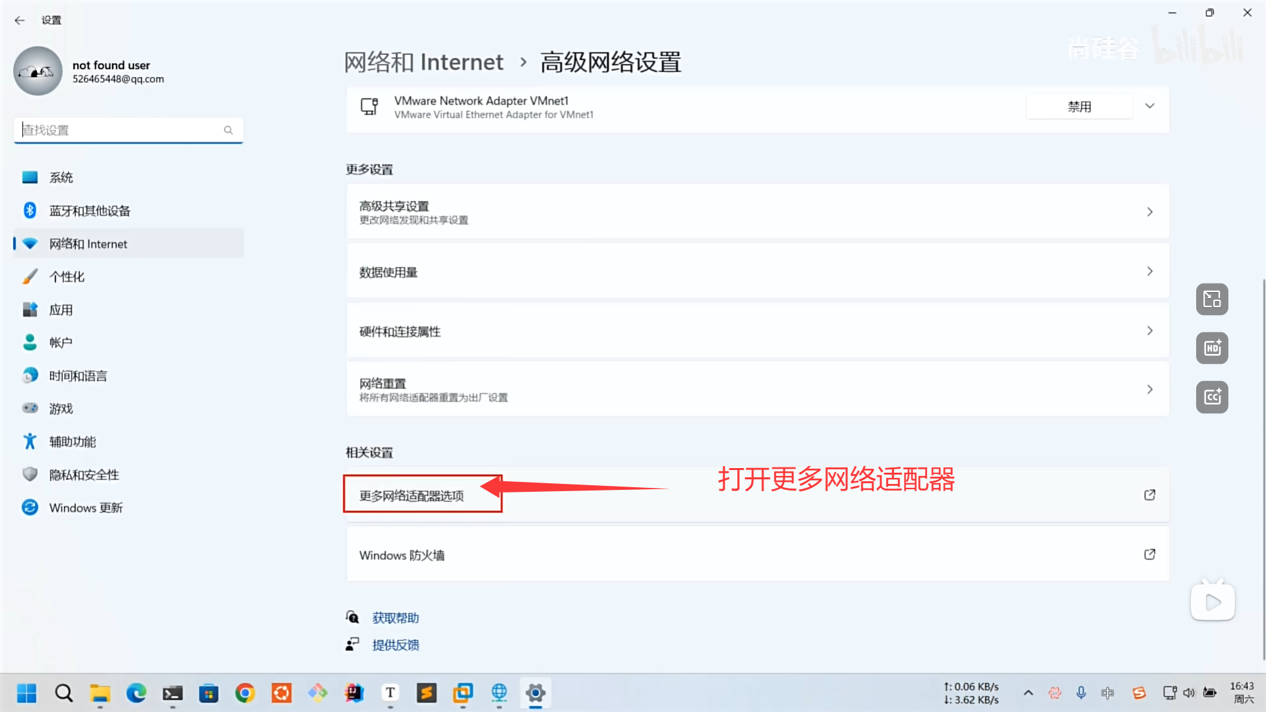Click the microphone icon in system tray
Screen dimensions: 1266x712
1081,693
